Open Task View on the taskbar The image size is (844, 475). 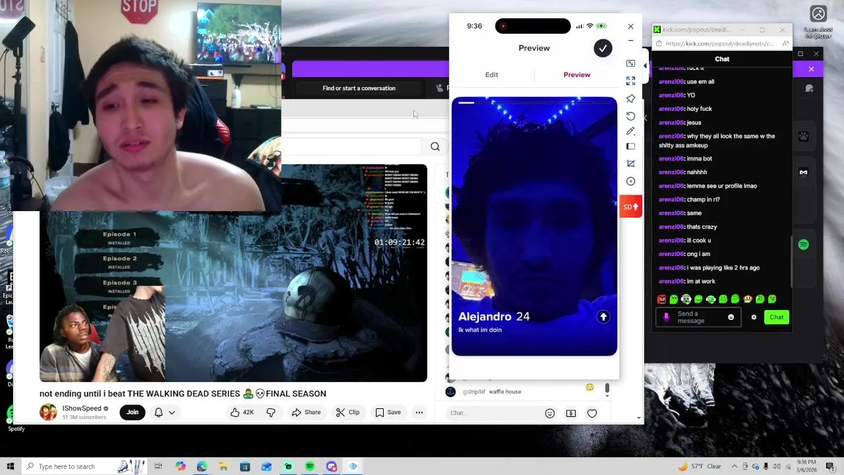(x=158, y=466)
